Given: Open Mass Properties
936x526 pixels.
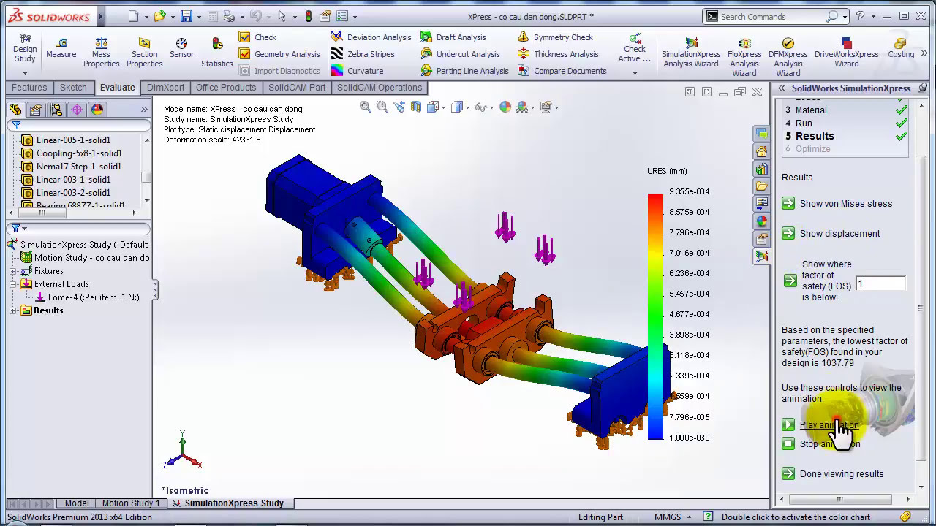Looking at the screenshot, I should pos(101,53).
